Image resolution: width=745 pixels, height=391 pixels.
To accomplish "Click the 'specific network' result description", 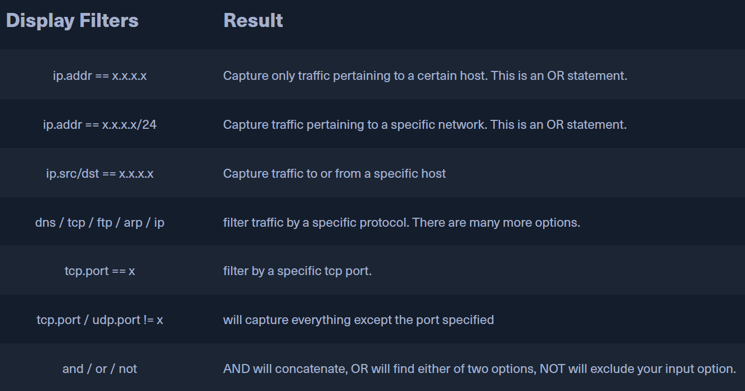I will 442,124.
